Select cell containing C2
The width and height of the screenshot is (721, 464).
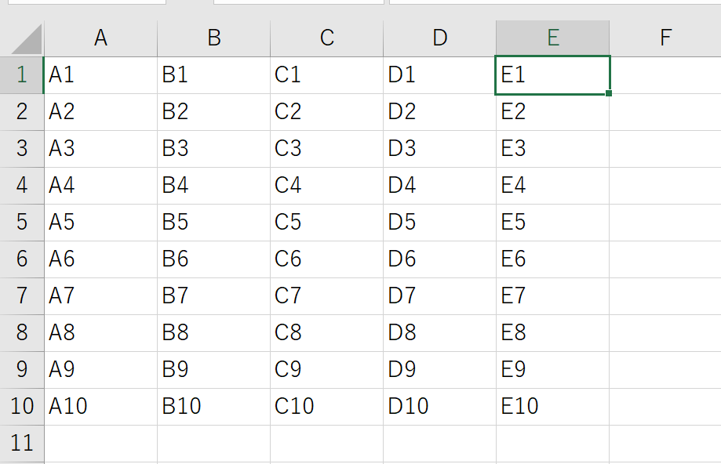327,112
